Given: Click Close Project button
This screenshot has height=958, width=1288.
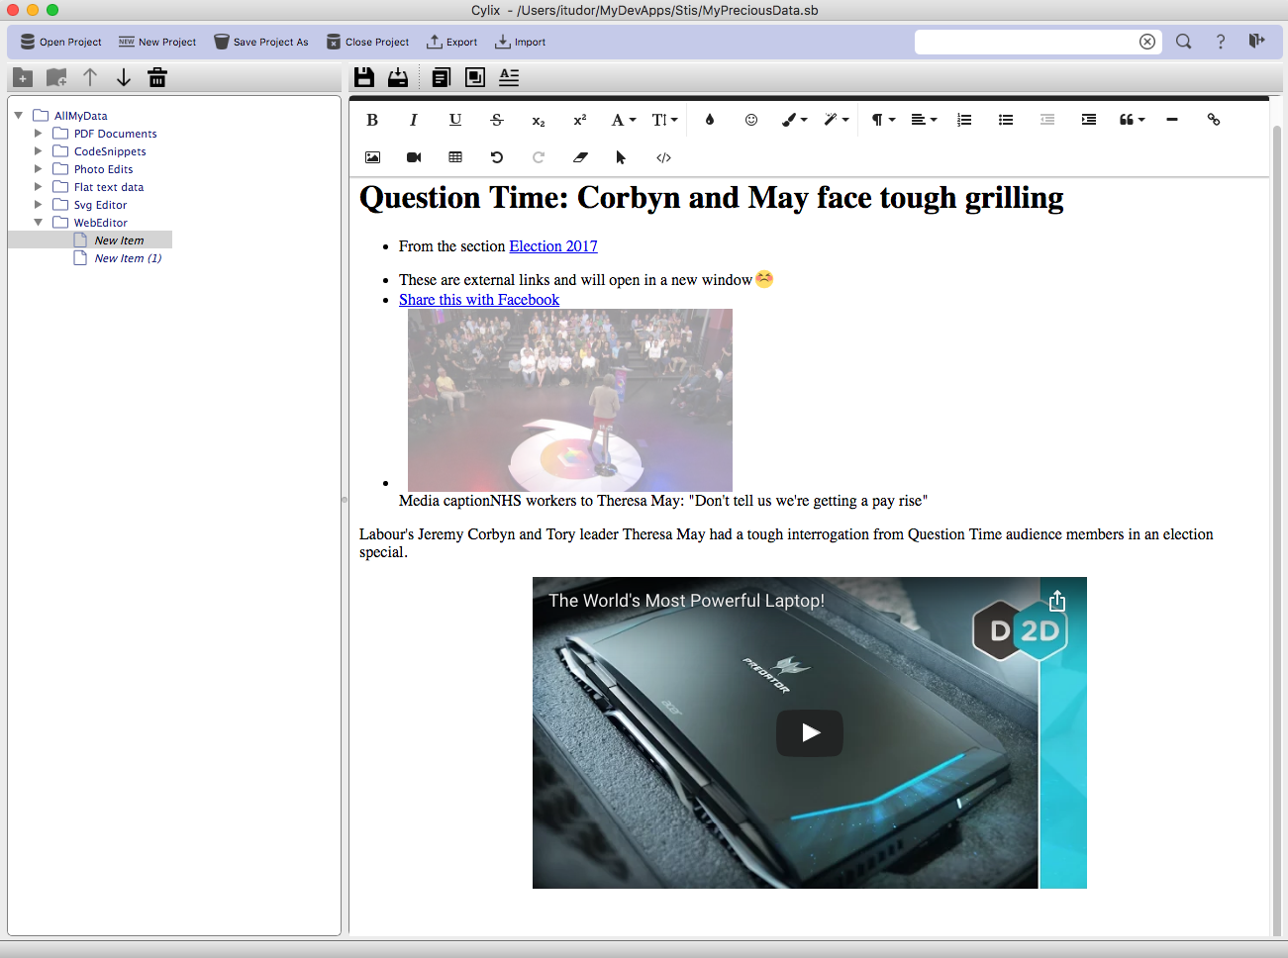Looking at the screenshot, I should 367,42.
